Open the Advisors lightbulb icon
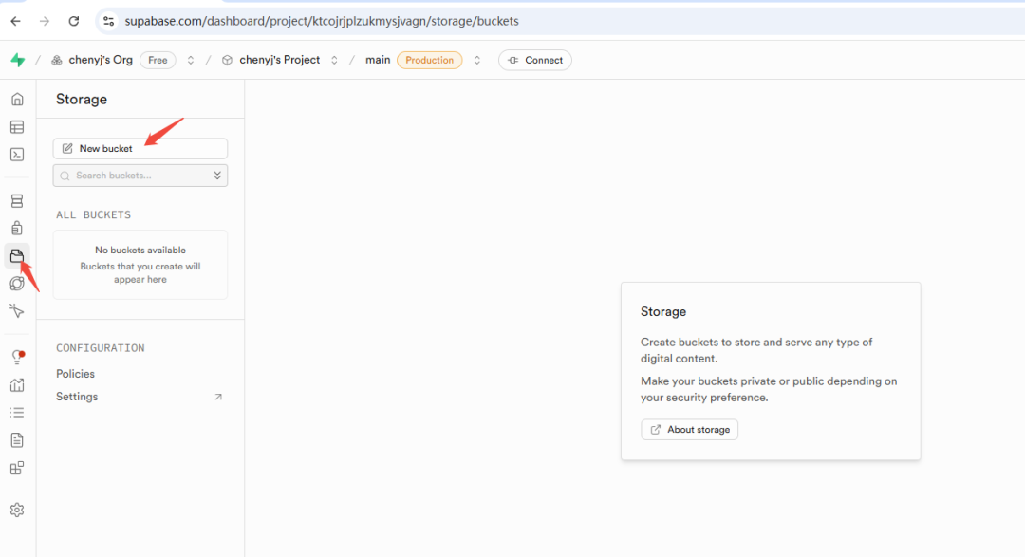1025x557 pixels. pyautogui.click(x=18, y=357)
